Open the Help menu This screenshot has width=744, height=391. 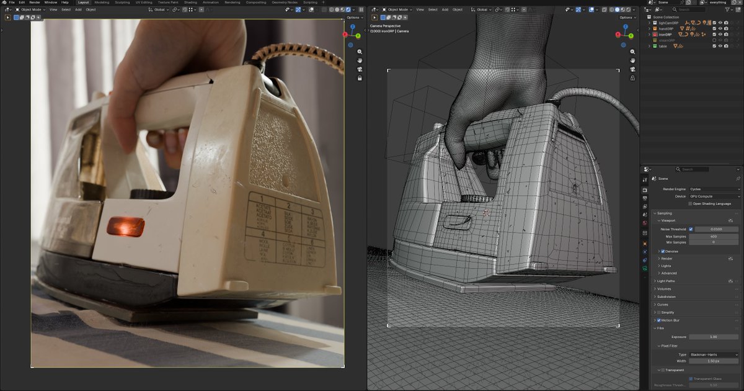[x=65, y=2]
